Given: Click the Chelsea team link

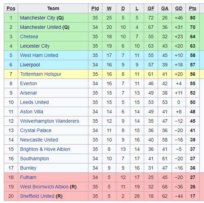Looking at the screenshot, I should [29, 37].
